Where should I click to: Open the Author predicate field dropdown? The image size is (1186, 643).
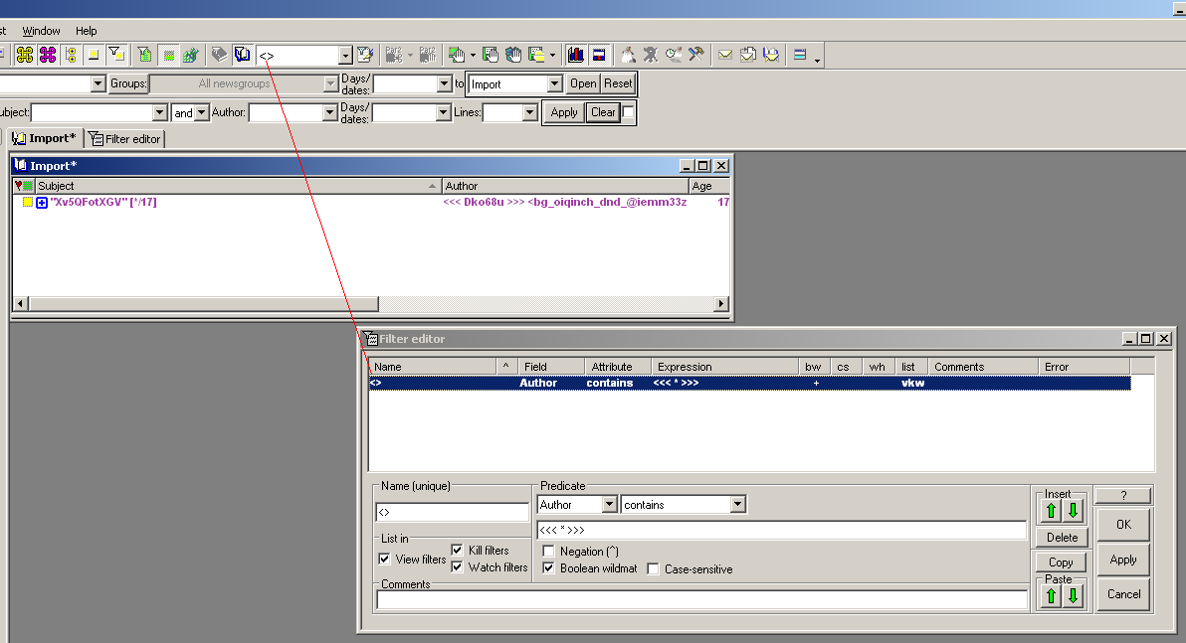609,505
